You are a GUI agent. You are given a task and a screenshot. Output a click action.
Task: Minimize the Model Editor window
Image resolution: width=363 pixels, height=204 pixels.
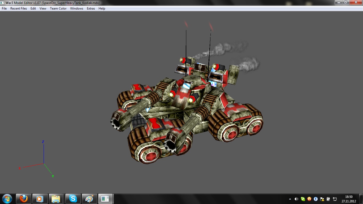(338, 2)
